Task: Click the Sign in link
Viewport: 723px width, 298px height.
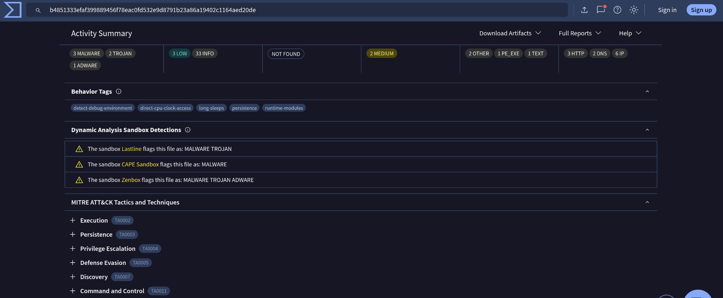Action: (667, 10)
